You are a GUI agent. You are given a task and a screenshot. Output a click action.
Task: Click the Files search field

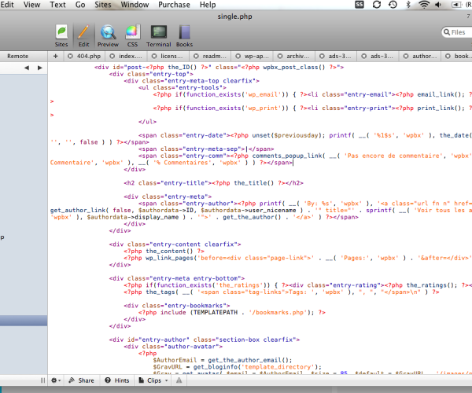point(459,32)
